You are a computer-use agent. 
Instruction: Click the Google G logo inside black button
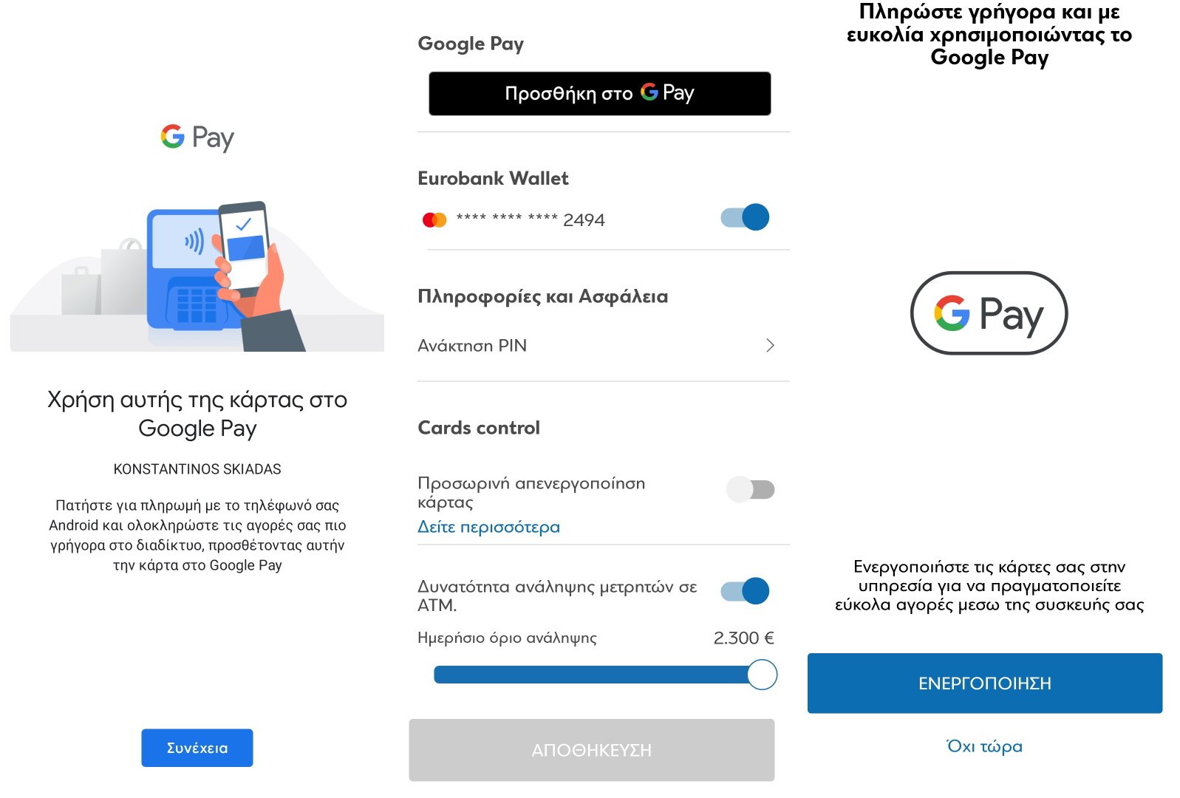[649, 92]
